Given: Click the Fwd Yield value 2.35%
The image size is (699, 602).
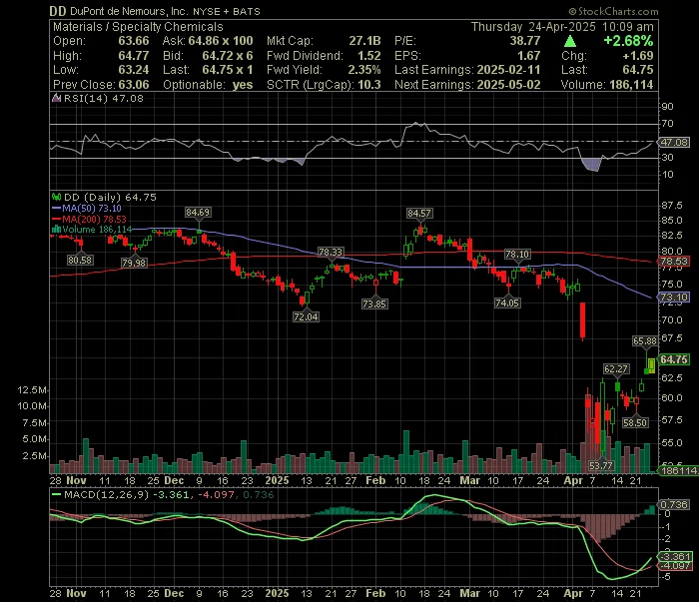Looking at the screenshot, I should pyautogui.click(x=365, y=70).
